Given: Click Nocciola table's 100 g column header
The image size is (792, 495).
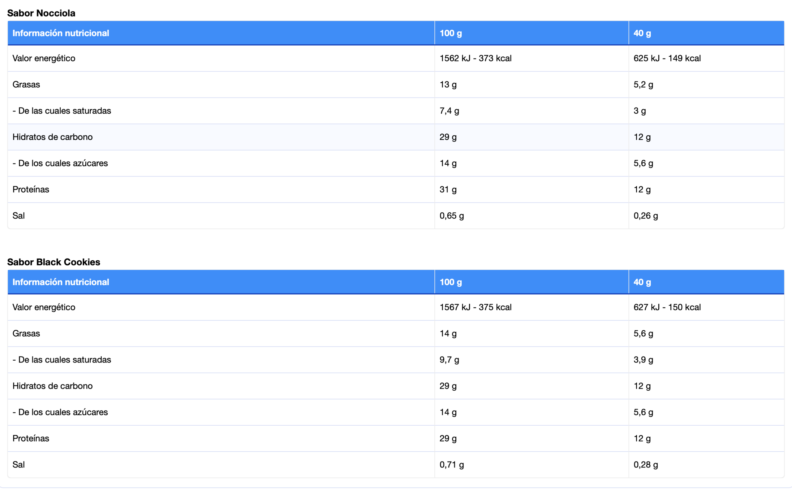Looking at the screenshot, I should [x=450, y=33].
